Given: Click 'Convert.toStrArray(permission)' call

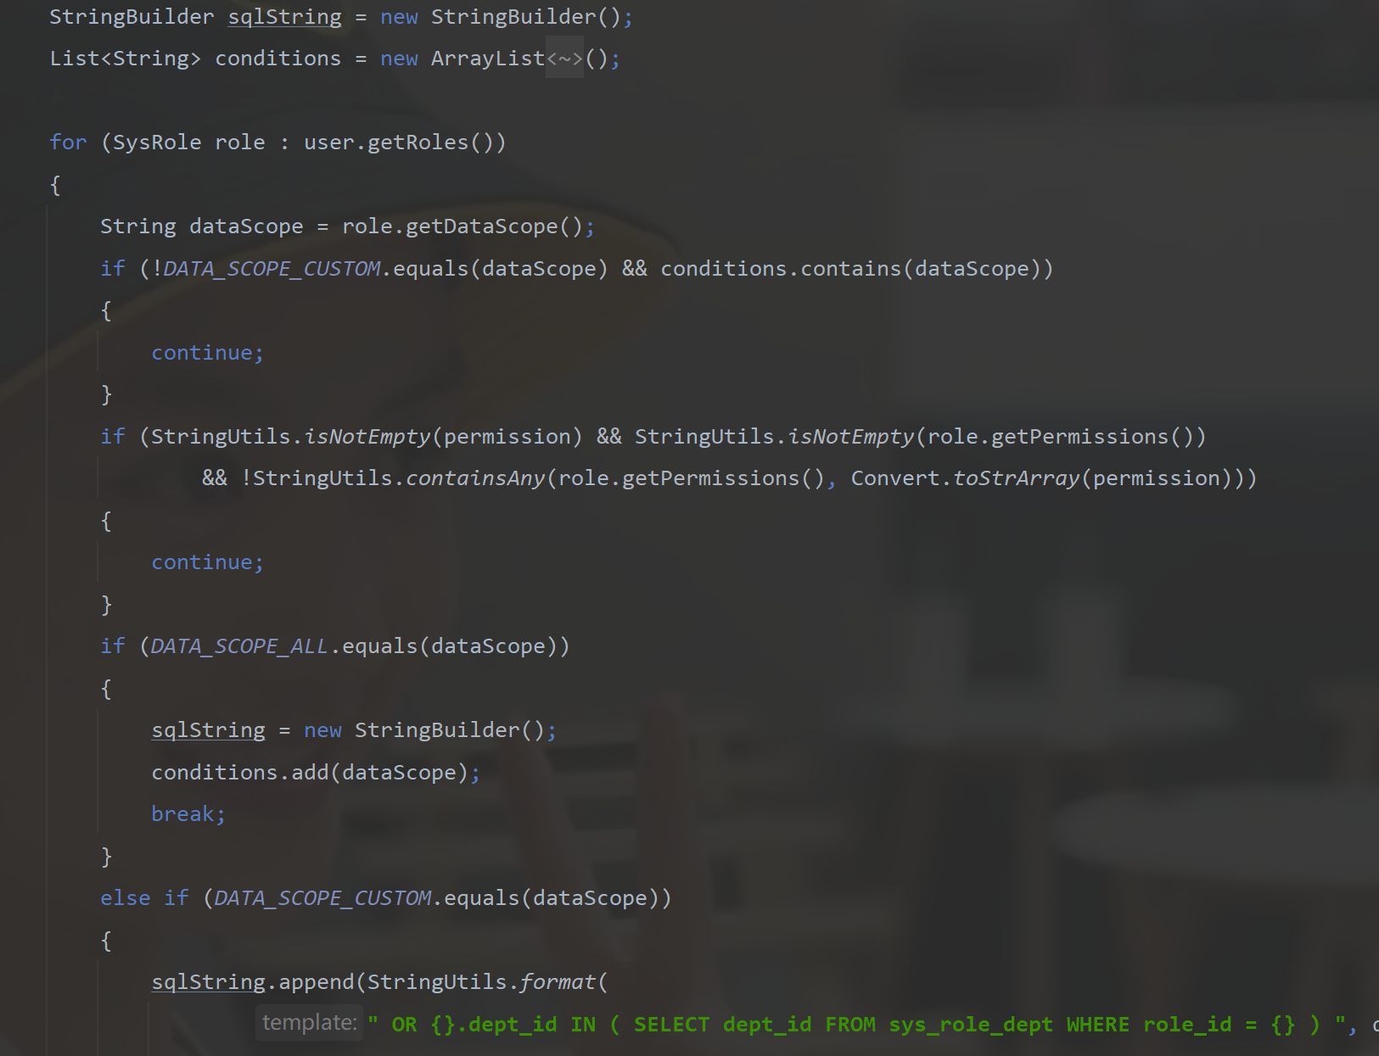Looking at the screenshot, I should (x=1041, y=478).
